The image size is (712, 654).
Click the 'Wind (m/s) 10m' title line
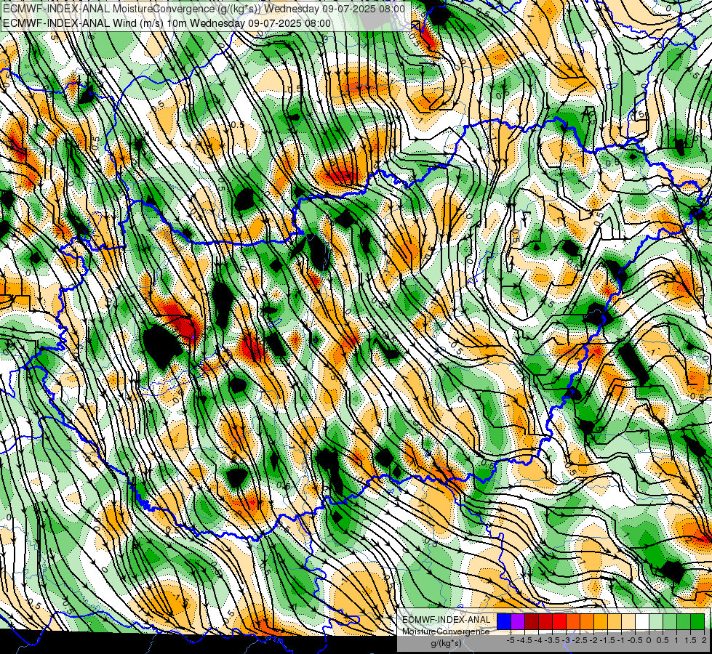[167, 23]
